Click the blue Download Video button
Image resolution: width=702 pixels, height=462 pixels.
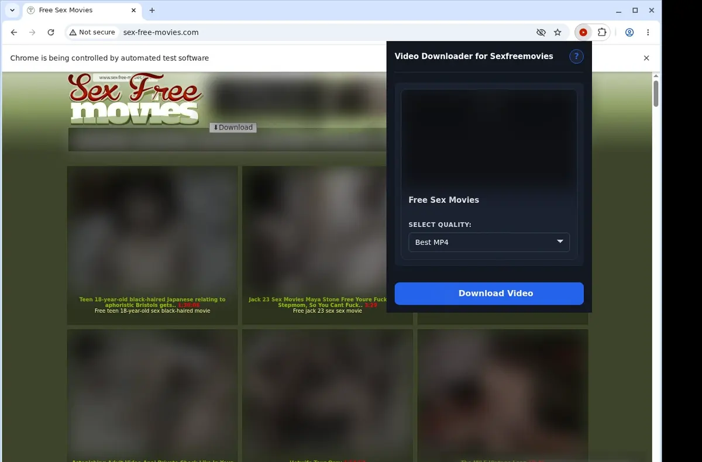click(x=489, y=294)
